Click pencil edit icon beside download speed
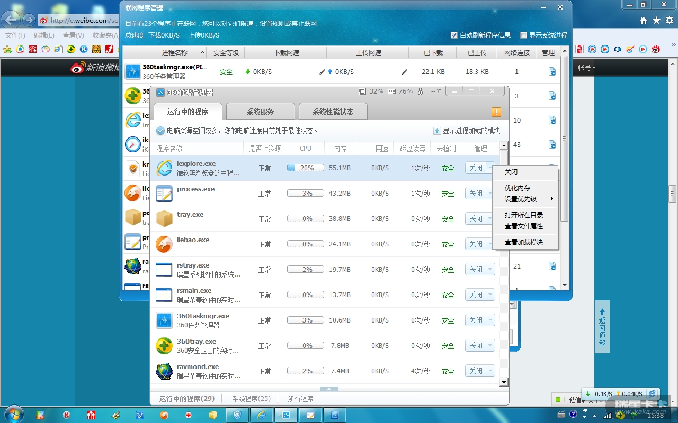The width and height of the screenshot is (678, 423). (x=322, y=72)
